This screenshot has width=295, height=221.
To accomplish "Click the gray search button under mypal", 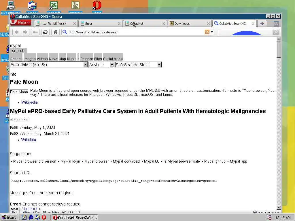I will (x=18, y=51).
